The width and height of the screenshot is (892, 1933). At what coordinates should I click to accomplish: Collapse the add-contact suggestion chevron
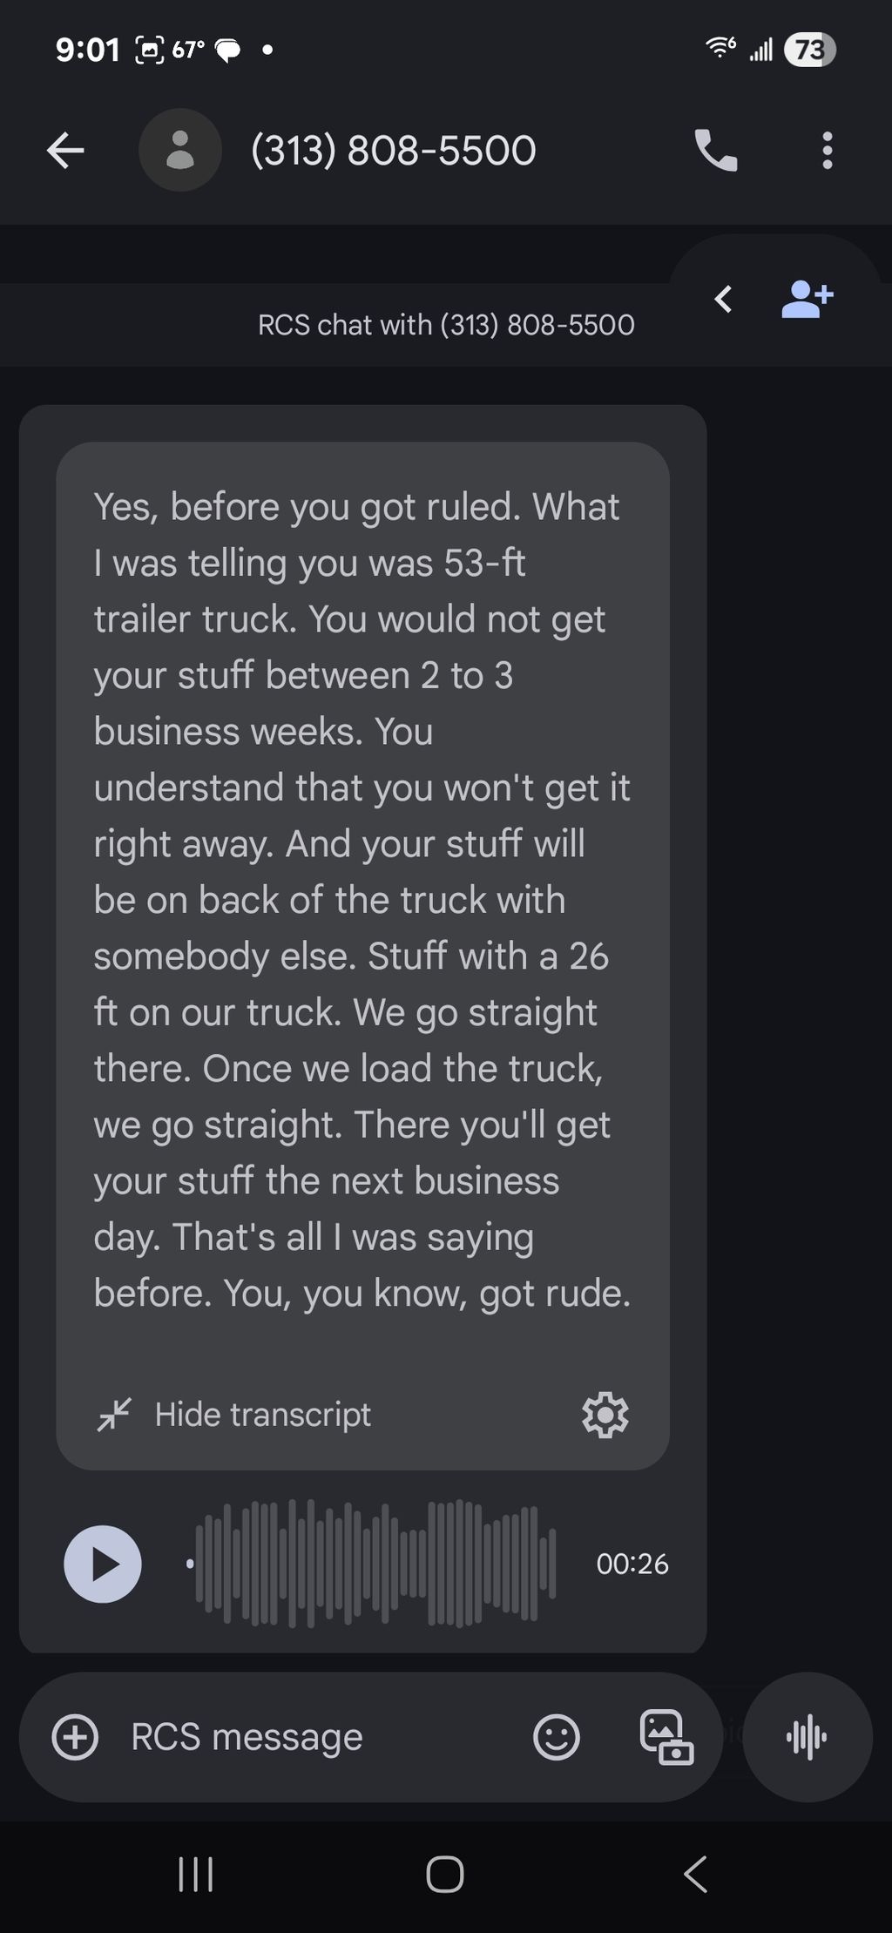pos(723,300)
